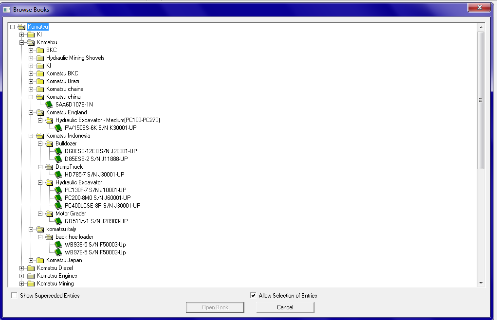
Task: Collapse the Komatsu Indonesia node
Action: coord(31,136)
